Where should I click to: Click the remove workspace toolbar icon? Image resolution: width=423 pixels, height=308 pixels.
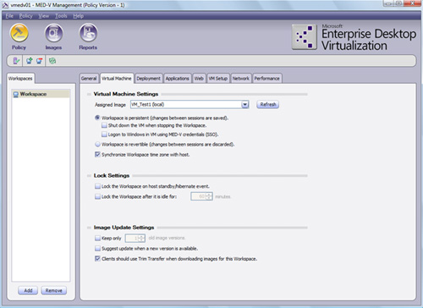(39, 61)
